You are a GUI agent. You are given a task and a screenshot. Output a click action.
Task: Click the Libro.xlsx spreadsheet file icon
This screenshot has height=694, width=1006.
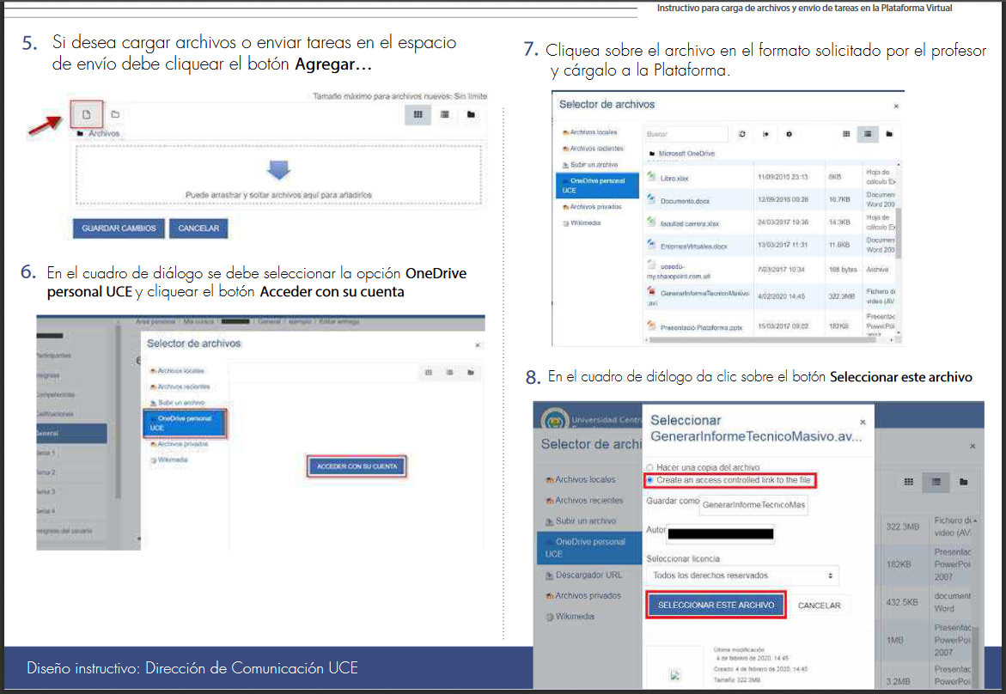[651, 176]
